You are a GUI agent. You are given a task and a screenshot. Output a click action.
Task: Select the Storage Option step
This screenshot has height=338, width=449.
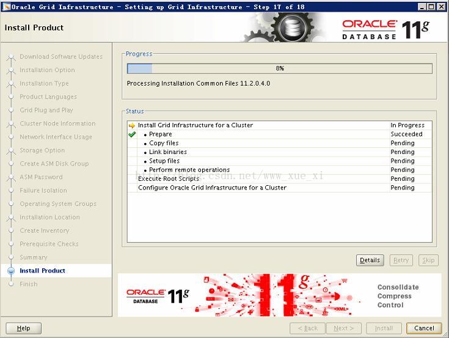(42, 150)
